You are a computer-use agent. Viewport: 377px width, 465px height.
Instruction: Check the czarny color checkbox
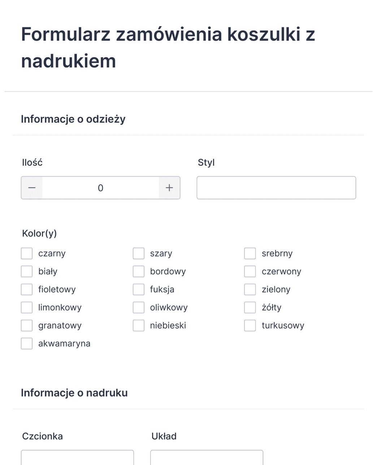pyautogui.click(x=26, y=253)
